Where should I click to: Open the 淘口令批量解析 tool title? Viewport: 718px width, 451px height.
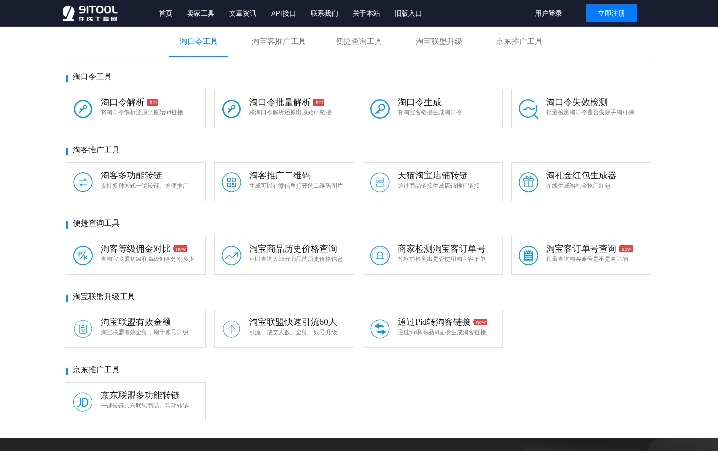280,102
